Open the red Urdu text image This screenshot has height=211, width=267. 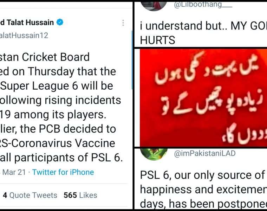[203, 98]
